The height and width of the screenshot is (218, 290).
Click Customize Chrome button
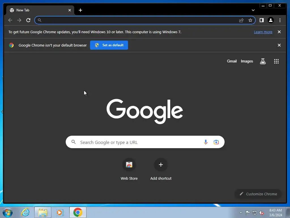click(x=258, y=194)
